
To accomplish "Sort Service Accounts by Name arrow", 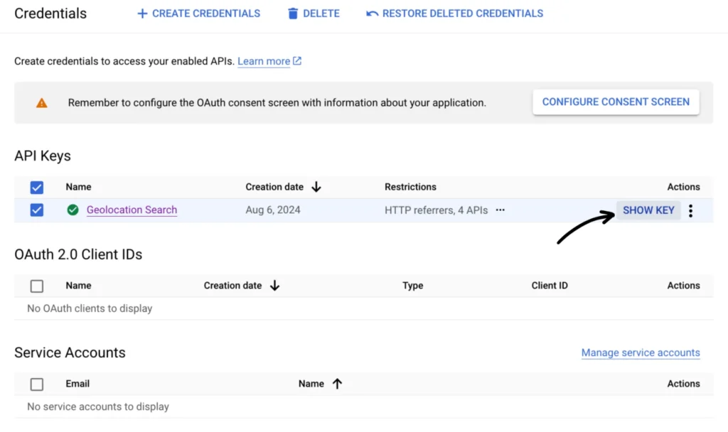I will click(337, 384).
